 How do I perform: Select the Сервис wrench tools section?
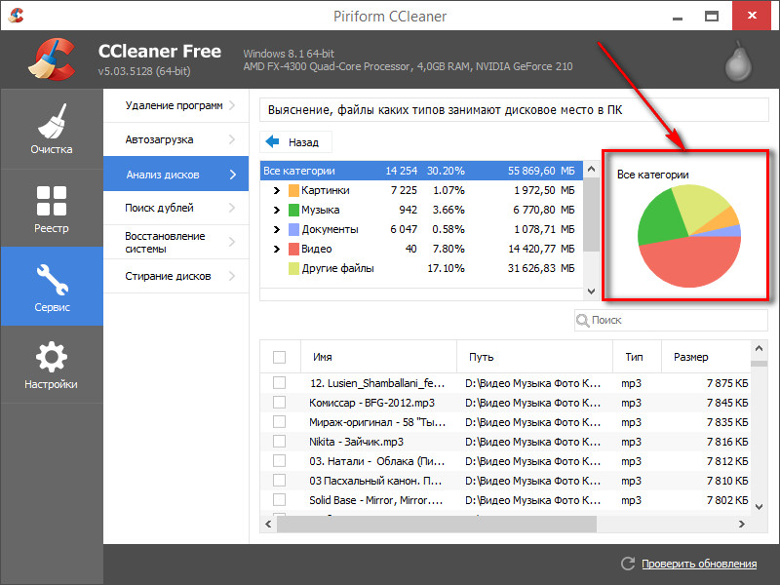(52, 287)
